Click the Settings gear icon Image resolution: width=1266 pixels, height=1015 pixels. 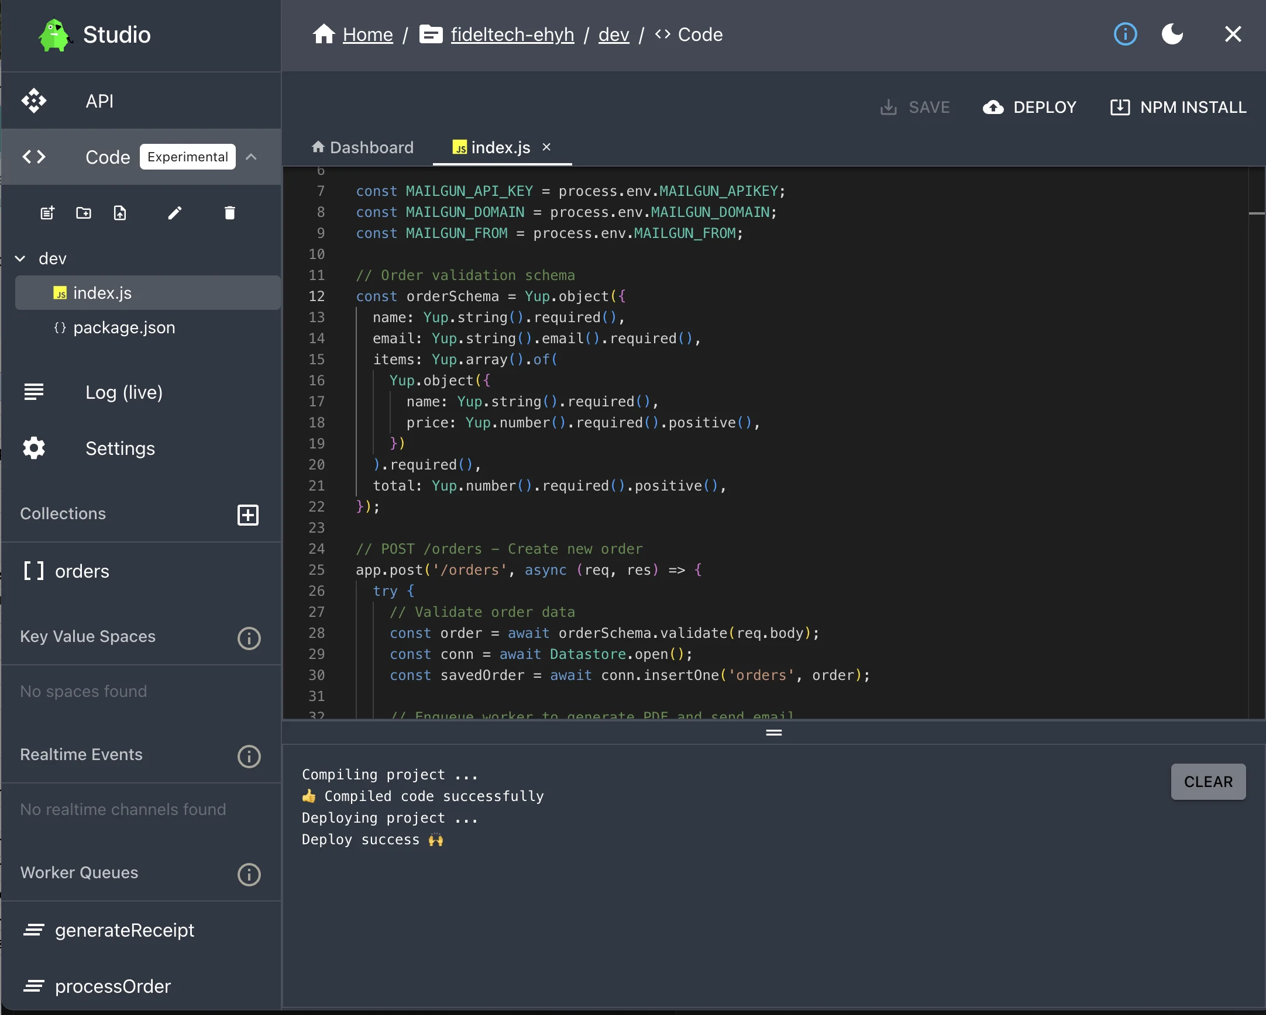pos(34,448)
